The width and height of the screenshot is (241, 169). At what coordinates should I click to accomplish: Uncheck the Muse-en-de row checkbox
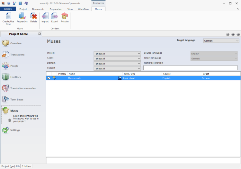pos(49,78)
